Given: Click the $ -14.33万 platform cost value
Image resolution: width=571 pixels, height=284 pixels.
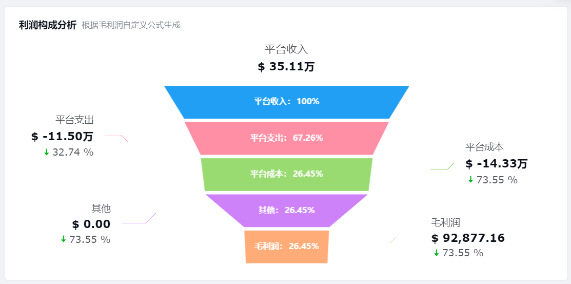Looking at the screenshot, I should coord(496,164).
